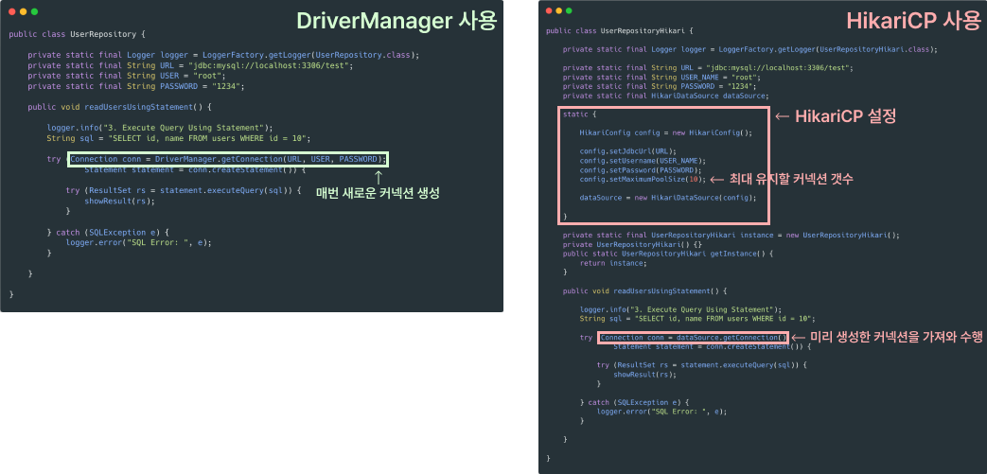Click logger.error line in UserRepository window
The image size is (987, 474).
pos(138,242)
